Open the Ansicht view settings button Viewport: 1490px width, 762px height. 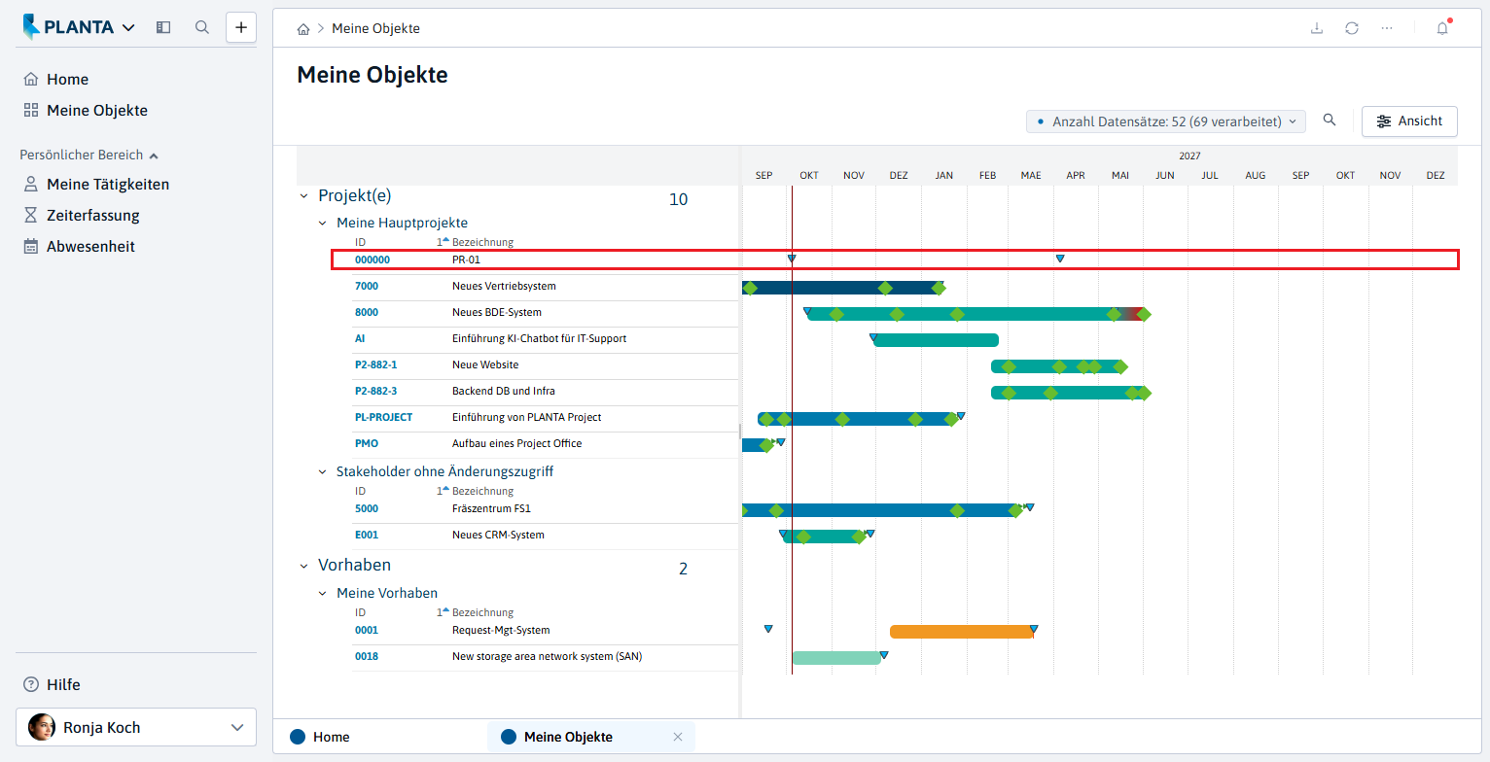1409,121
